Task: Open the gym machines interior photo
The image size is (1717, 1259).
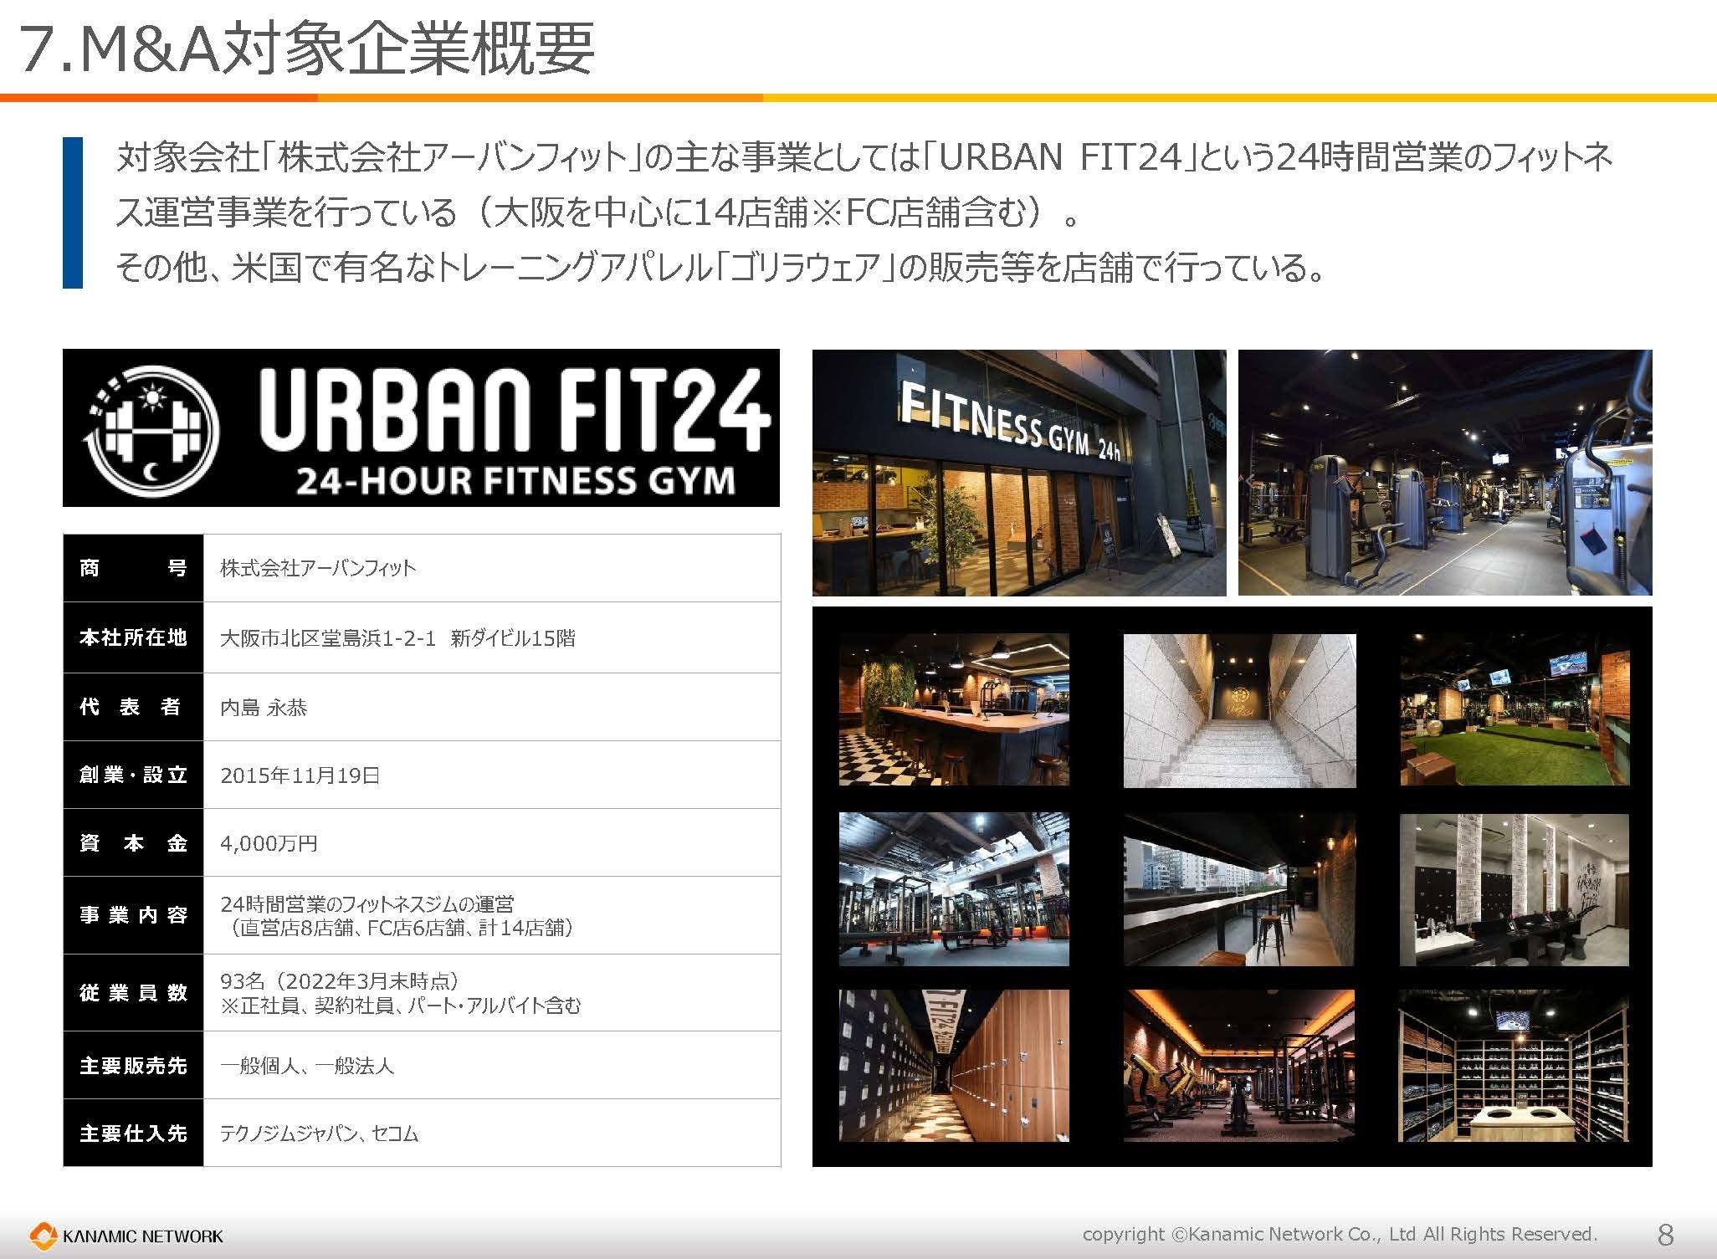Action: click(1444, 473)
